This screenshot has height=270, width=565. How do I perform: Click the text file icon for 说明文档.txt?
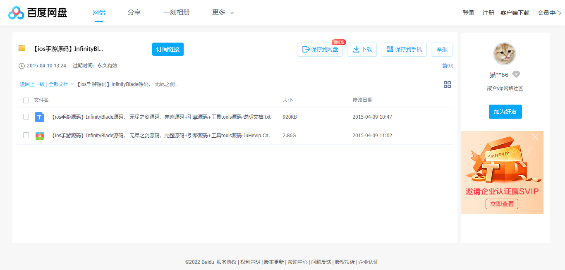click(x=39, y=117)
